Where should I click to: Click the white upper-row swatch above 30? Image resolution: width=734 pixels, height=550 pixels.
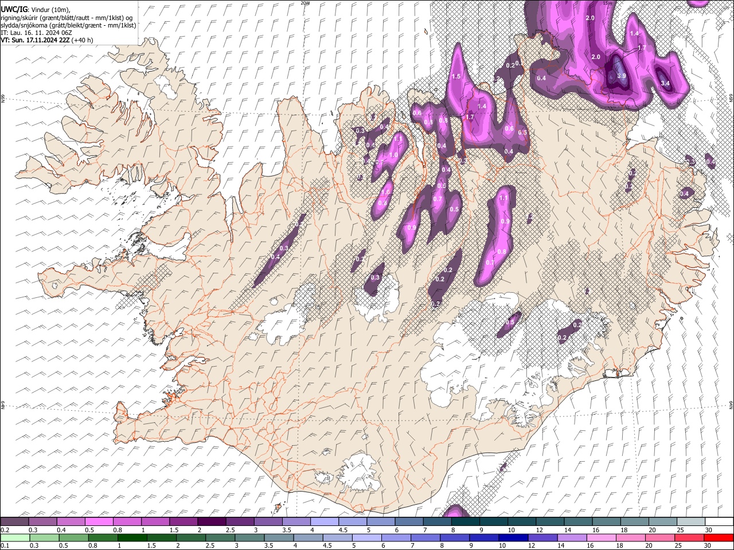pos(719,522)
